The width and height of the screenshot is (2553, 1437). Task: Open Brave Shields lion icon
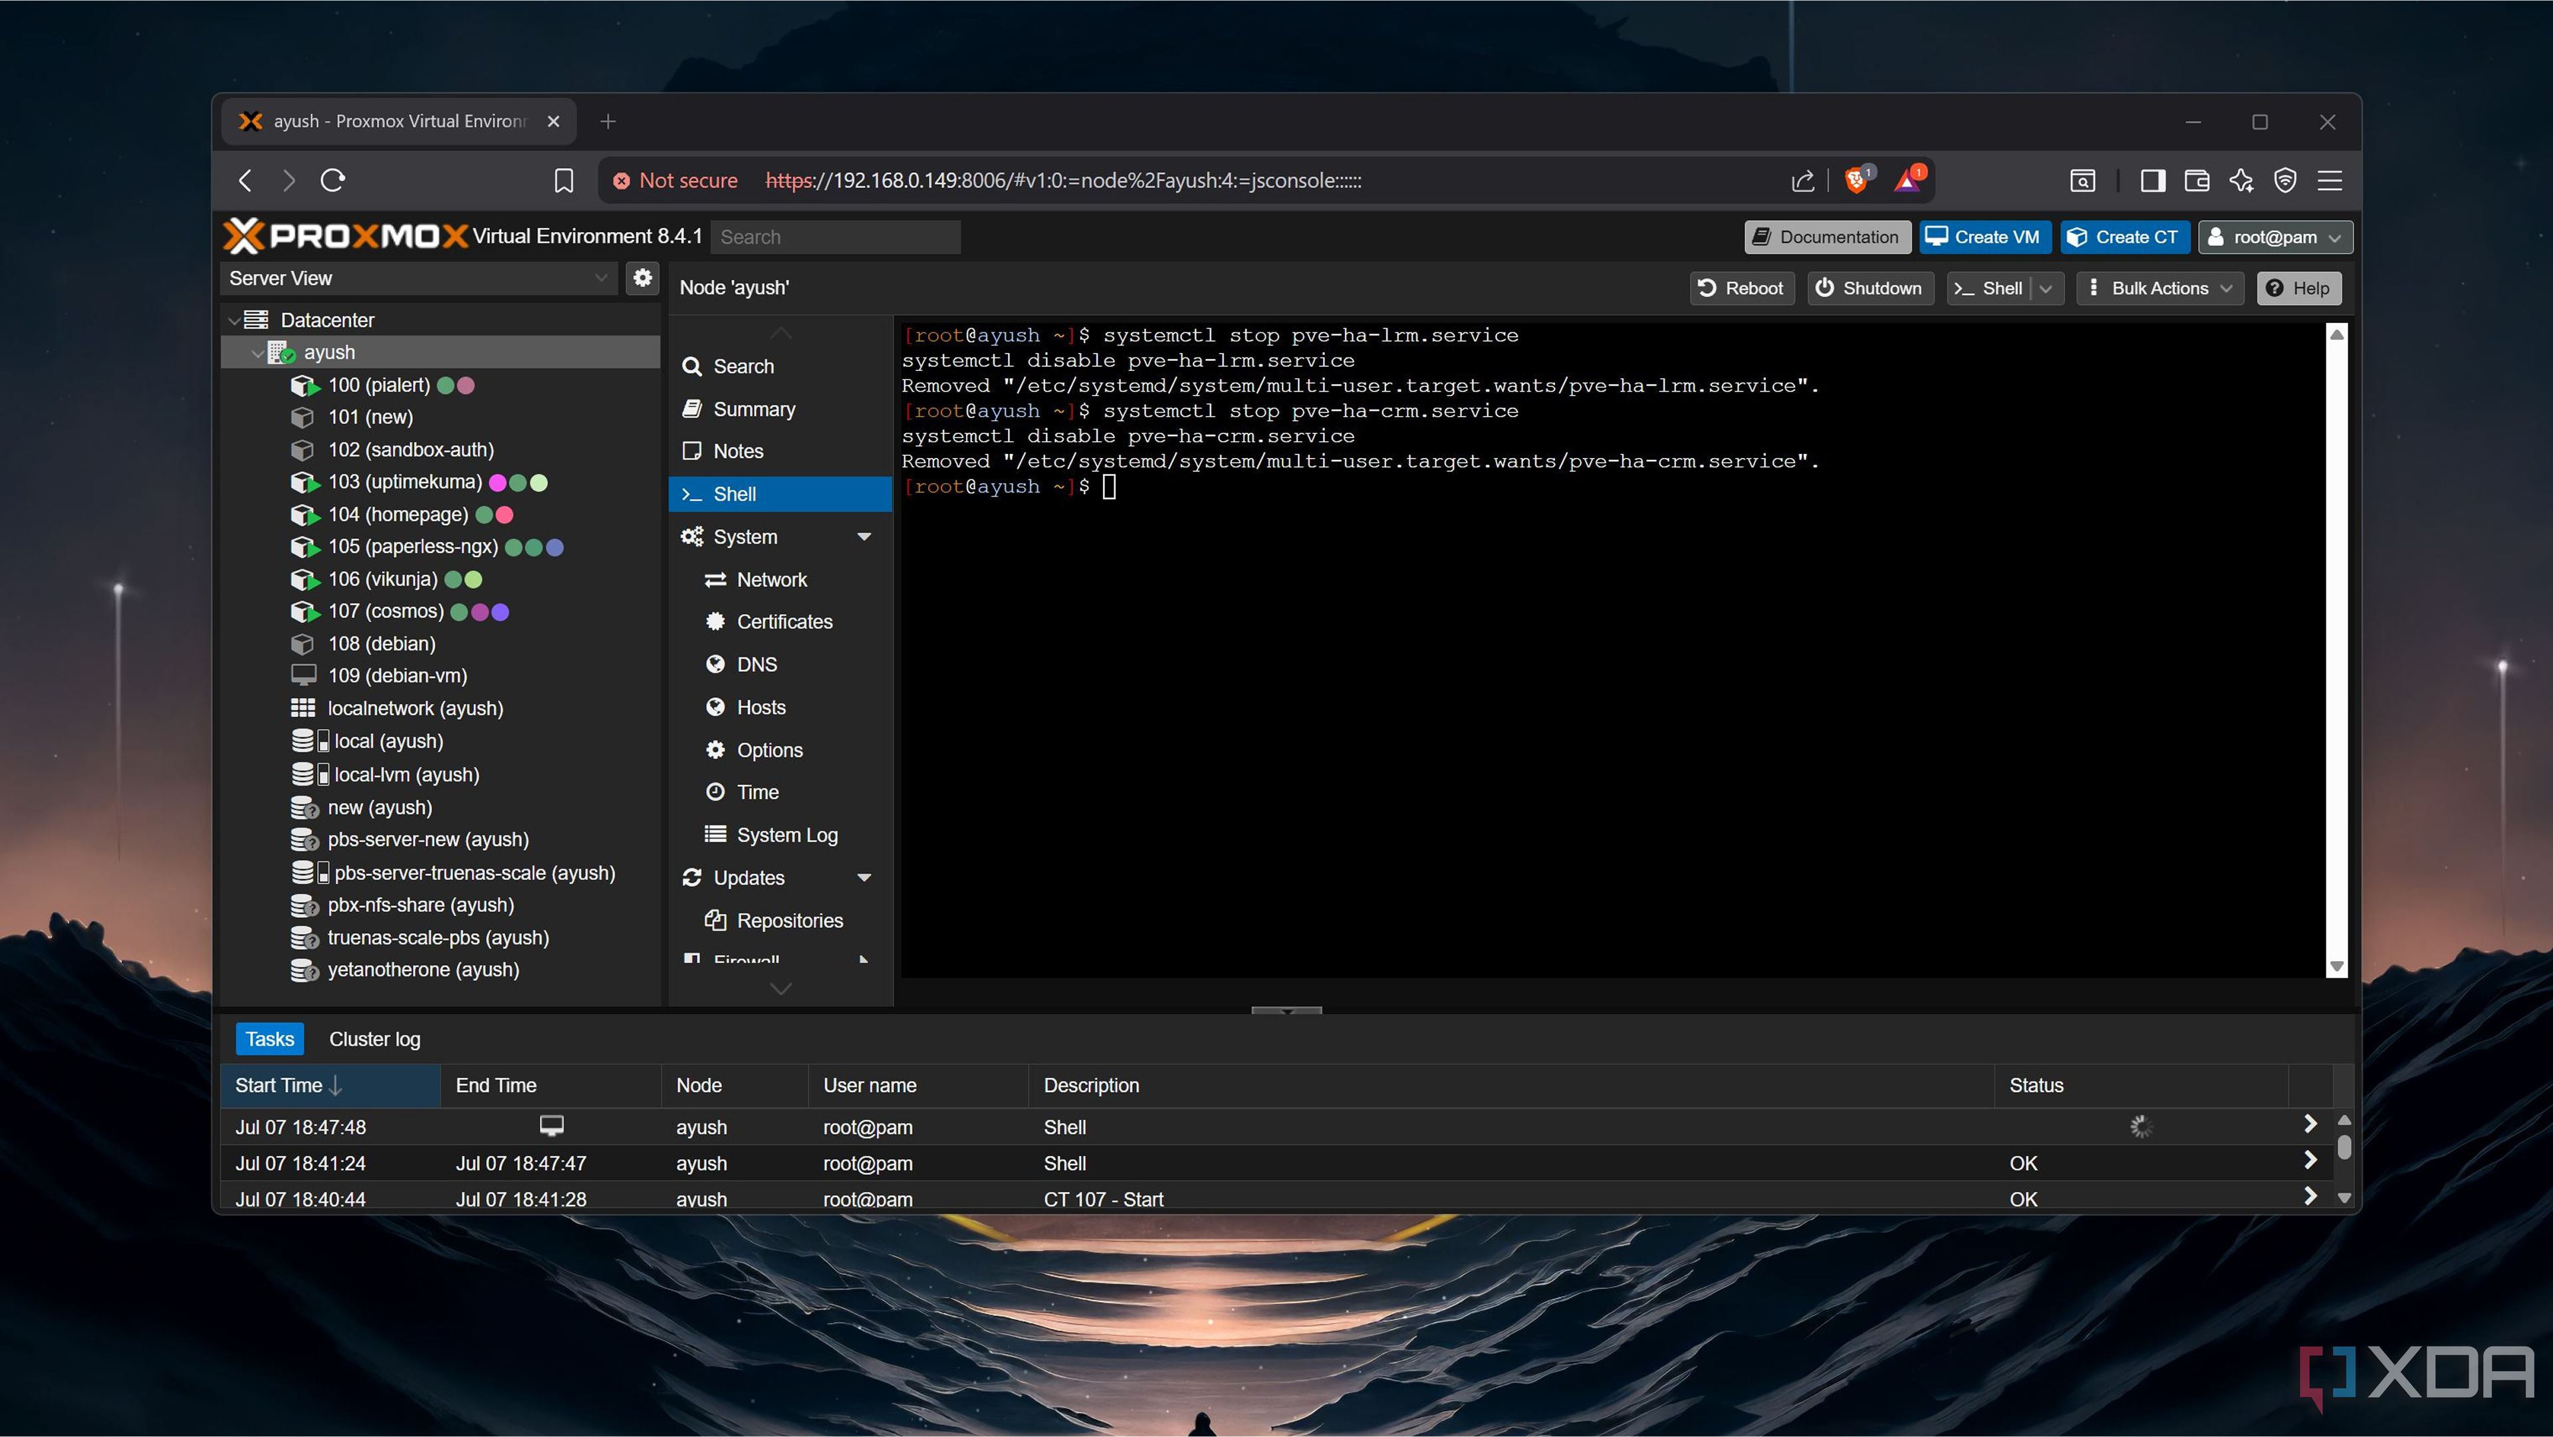[x=1858, y=180]
